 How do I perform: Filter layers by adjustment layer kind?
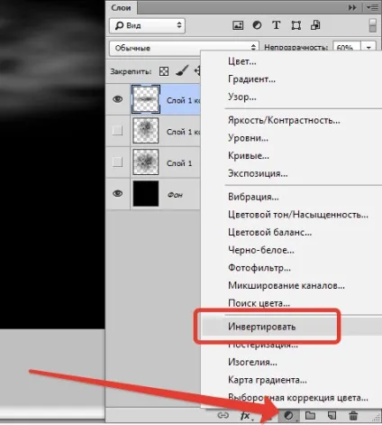tap(257, 25)
